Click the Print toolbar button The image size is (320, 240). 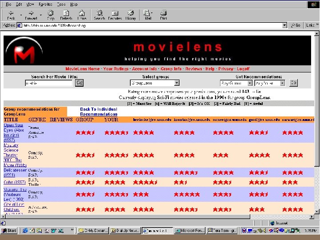pyautogui.click(x=164, y=15)
